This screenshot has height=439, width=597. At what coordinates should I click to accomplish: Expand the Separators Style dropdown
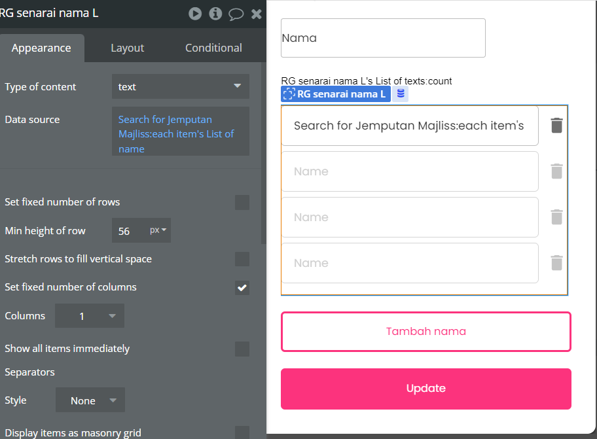point(90,400)
